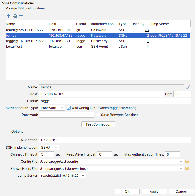This screenshot has width=195, height=196.
Task: Open the Jump Server dropdown
Action: pyautogui.click(x=62, y=176)
